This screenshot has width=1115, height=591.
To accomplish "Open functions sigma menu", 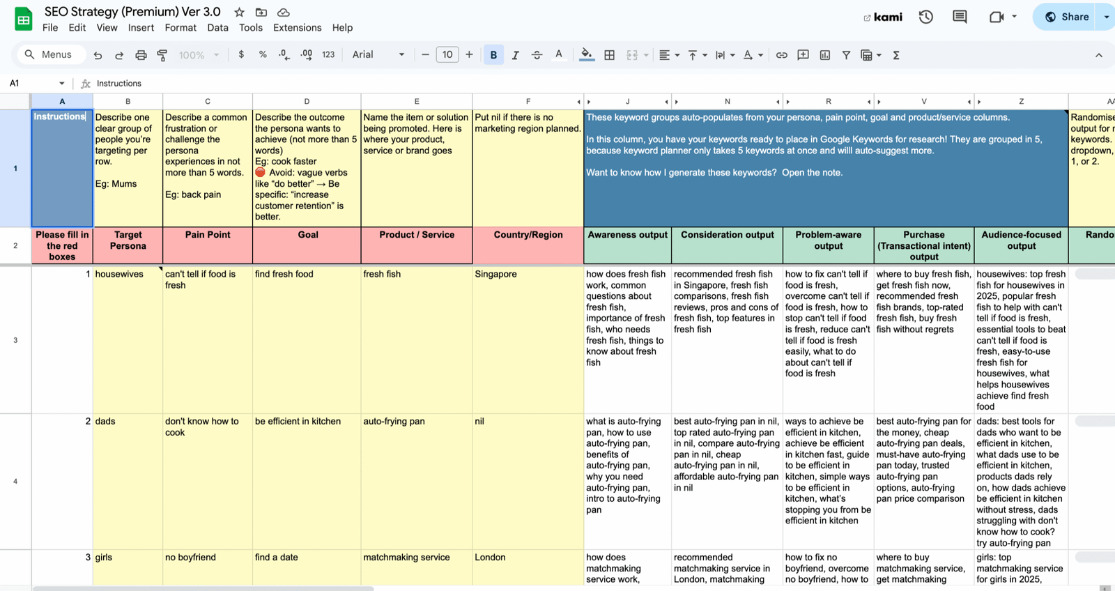I will coord(896,55).
